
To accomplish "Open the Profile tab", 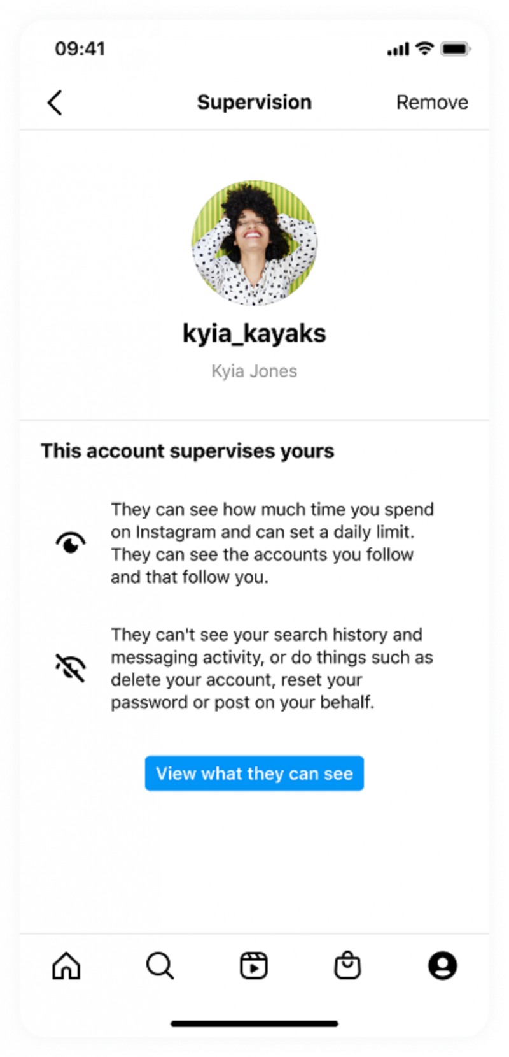I will 442,965.
